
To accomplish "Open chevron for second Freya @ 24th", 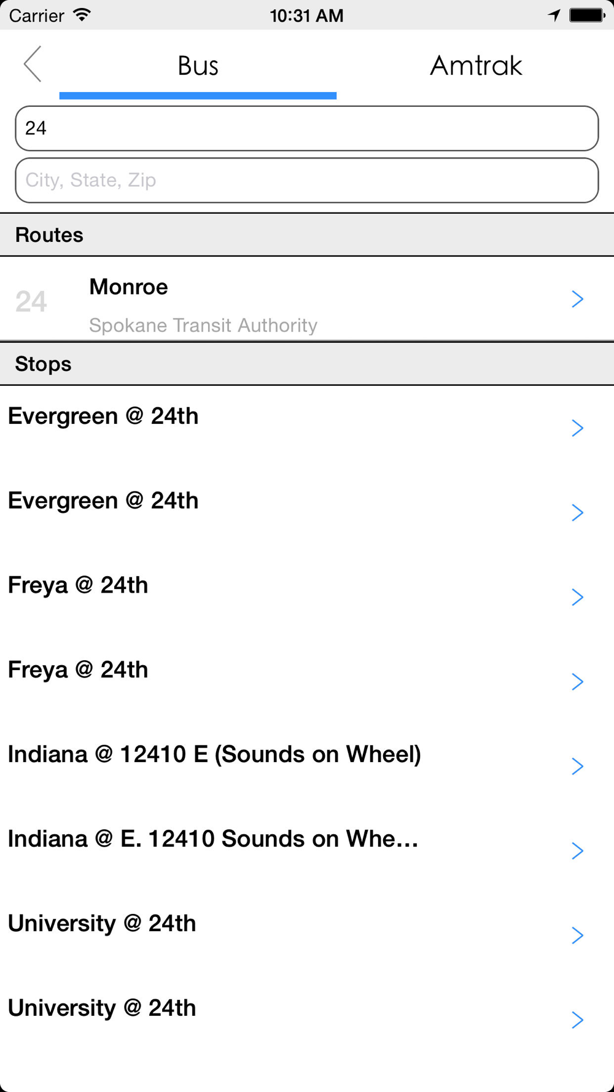I will click(x=577, y=682).
